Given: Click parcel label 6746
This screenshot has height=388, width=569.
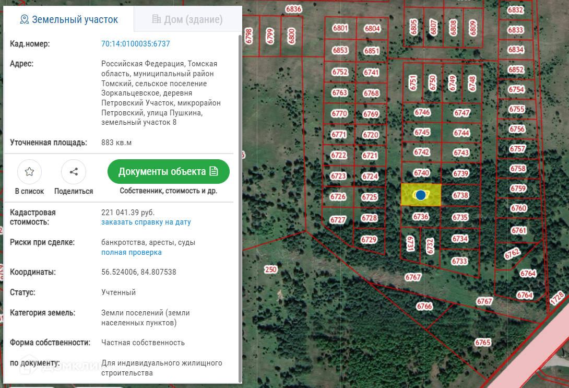Looking at the screenshot, I should pyautogui.click(x=422, y=112).
